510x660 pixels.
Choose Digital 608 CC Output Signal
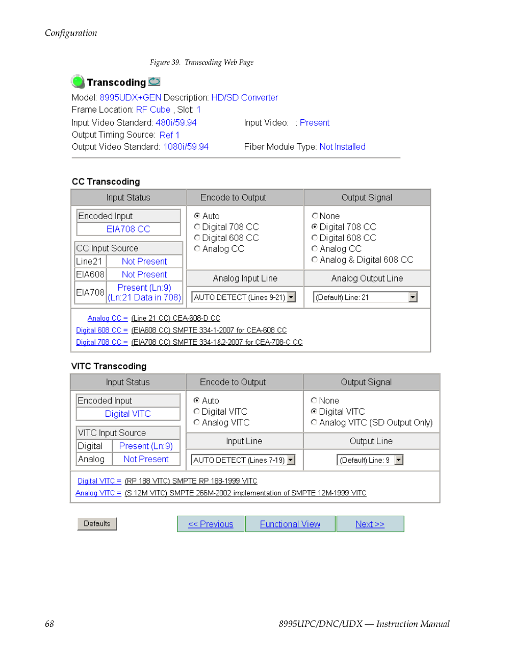click(x=315, y=238)
